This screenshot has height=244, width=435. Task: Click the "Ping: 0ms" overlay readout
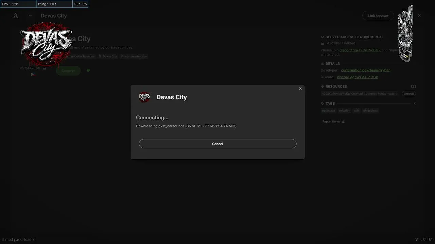click(47, 4)
